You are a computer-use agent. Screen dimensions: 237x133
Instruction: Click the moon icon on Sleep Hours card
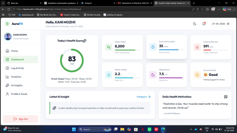tap(153, 75)
